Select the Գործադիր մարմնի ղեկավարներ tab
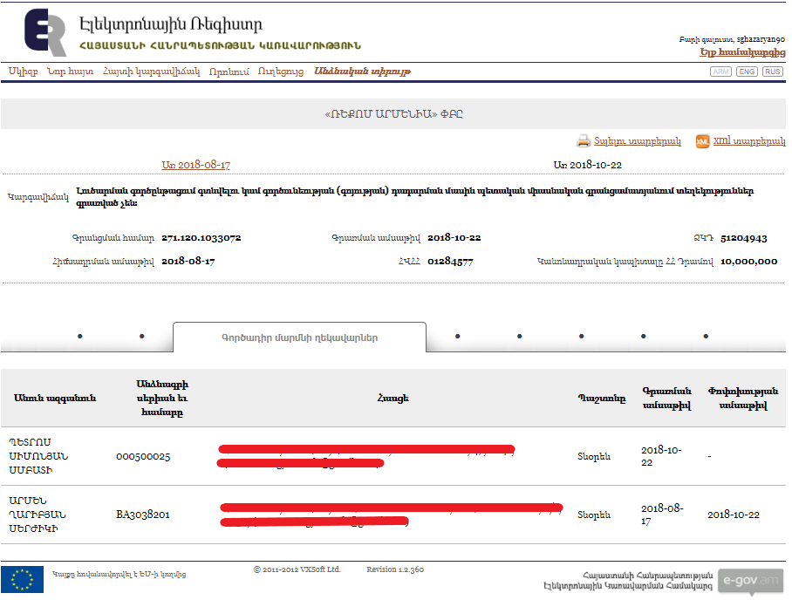 click(x=299, y=337)
